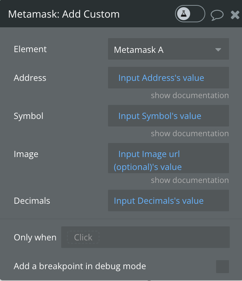Show documentation under Symbol field
This screenshot has height=281, width=242.
190,134
